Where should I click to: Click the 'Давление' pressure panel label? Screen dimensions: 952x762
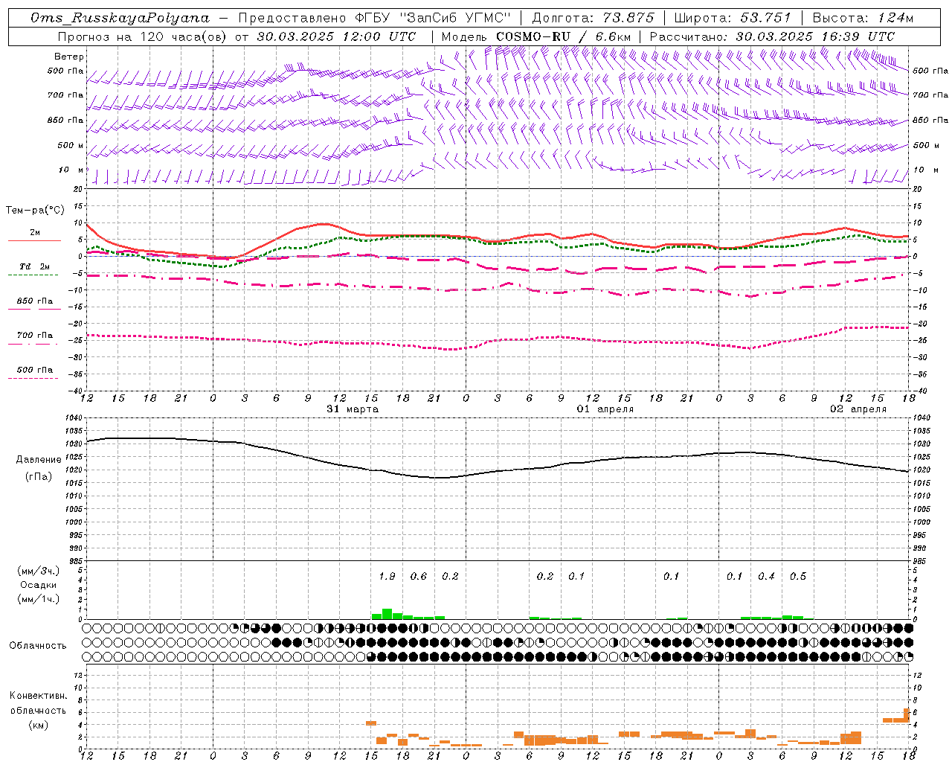click(x=39, y=460)
